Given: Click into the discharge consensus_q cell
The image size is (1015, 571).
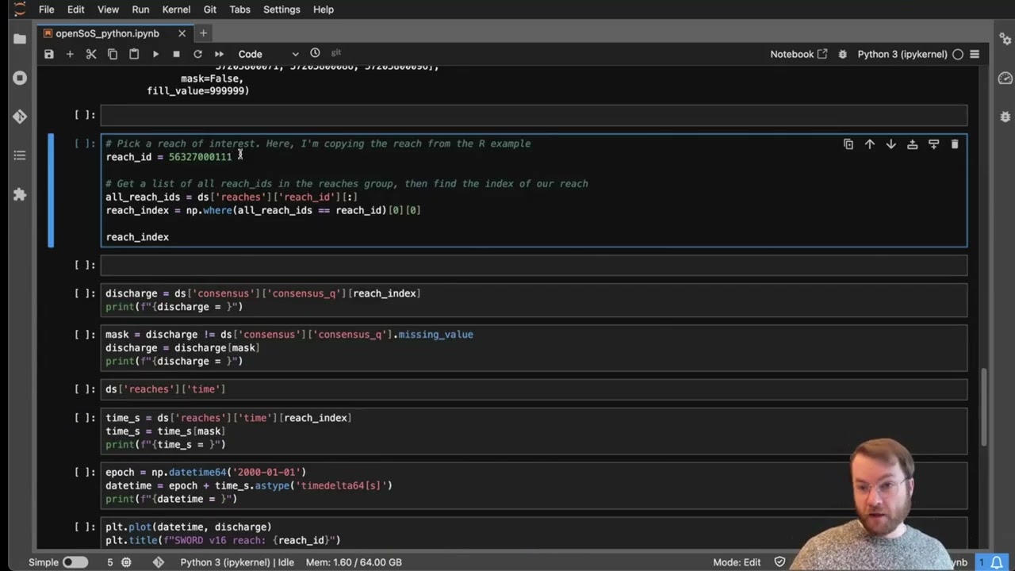Looking at the screenshot, I should 534,300.
